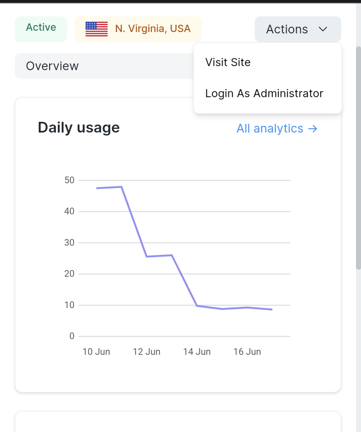Open the Actions dropdown button
The height and width of the screenshot is (432, 361).
click(x=298, y=29)
